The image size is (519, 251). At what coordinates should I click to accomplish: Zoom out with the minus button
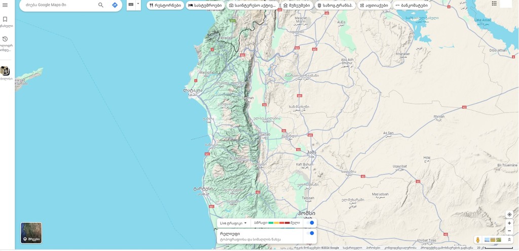coord(509,231)
